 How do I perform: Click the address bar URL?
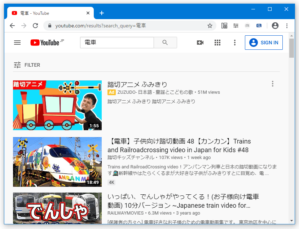click(x=101, y=26)
